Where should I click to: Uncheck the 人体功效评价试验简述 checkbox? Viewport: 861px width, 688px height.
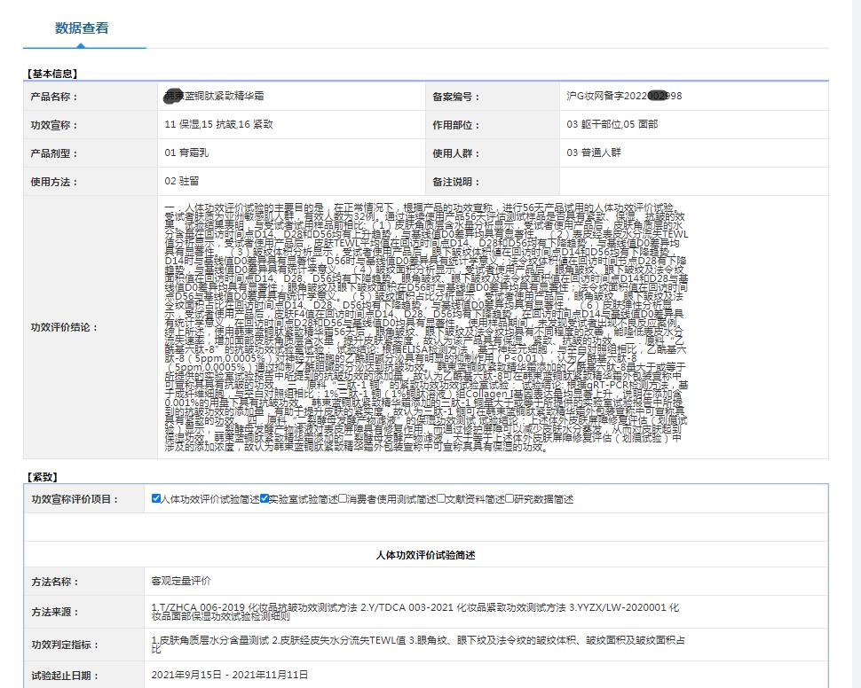click(x=157, y=499)
